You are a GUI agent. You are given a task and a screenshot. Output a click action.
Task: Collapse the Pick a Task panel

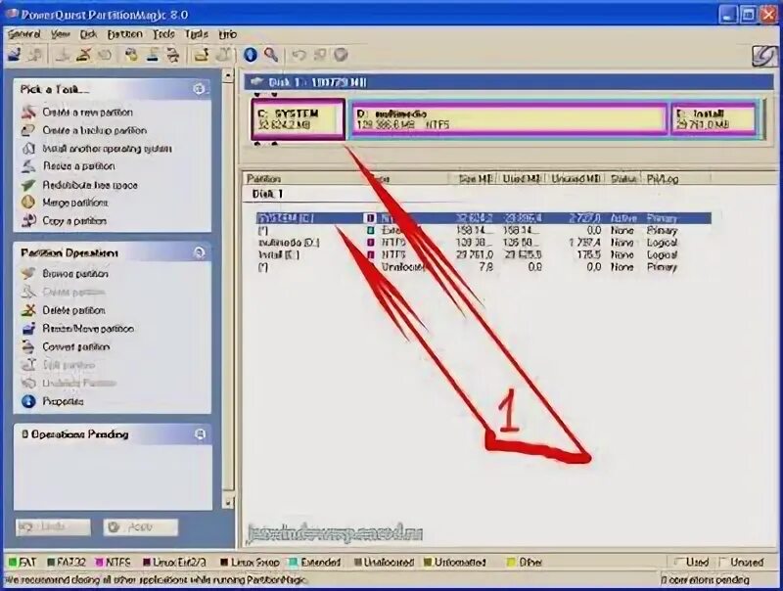[199, 89]
